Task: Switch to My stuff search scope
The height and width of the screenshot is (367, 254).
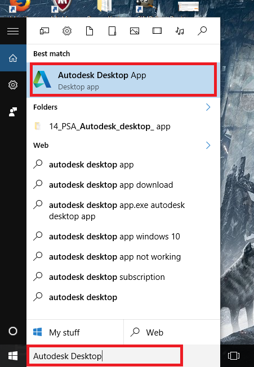Action: pyautogui.click(x=75, y=332)
